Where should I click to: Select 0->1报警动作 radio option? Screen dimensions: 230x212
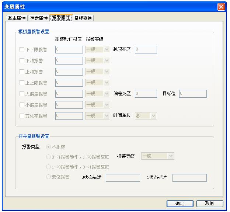pos(48,157)
